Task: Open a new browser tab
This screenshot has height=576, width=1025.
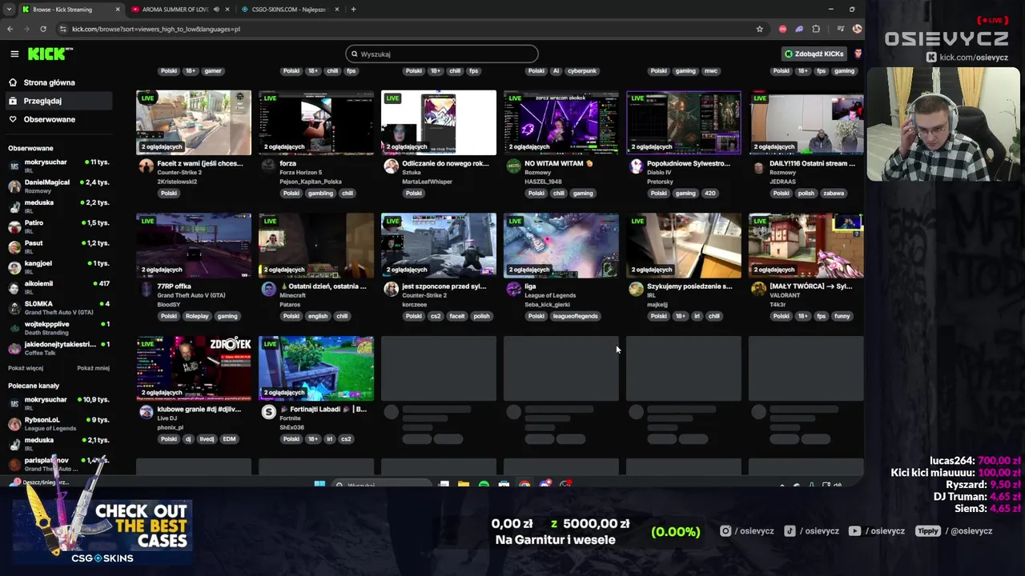Action: [x=353, y=10]
